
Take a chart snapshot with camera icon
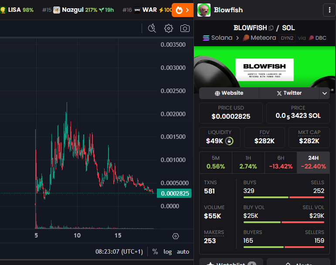coord(185,28)
